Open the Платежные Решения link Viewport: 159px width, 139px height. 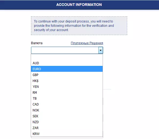[x=87, y=43]
